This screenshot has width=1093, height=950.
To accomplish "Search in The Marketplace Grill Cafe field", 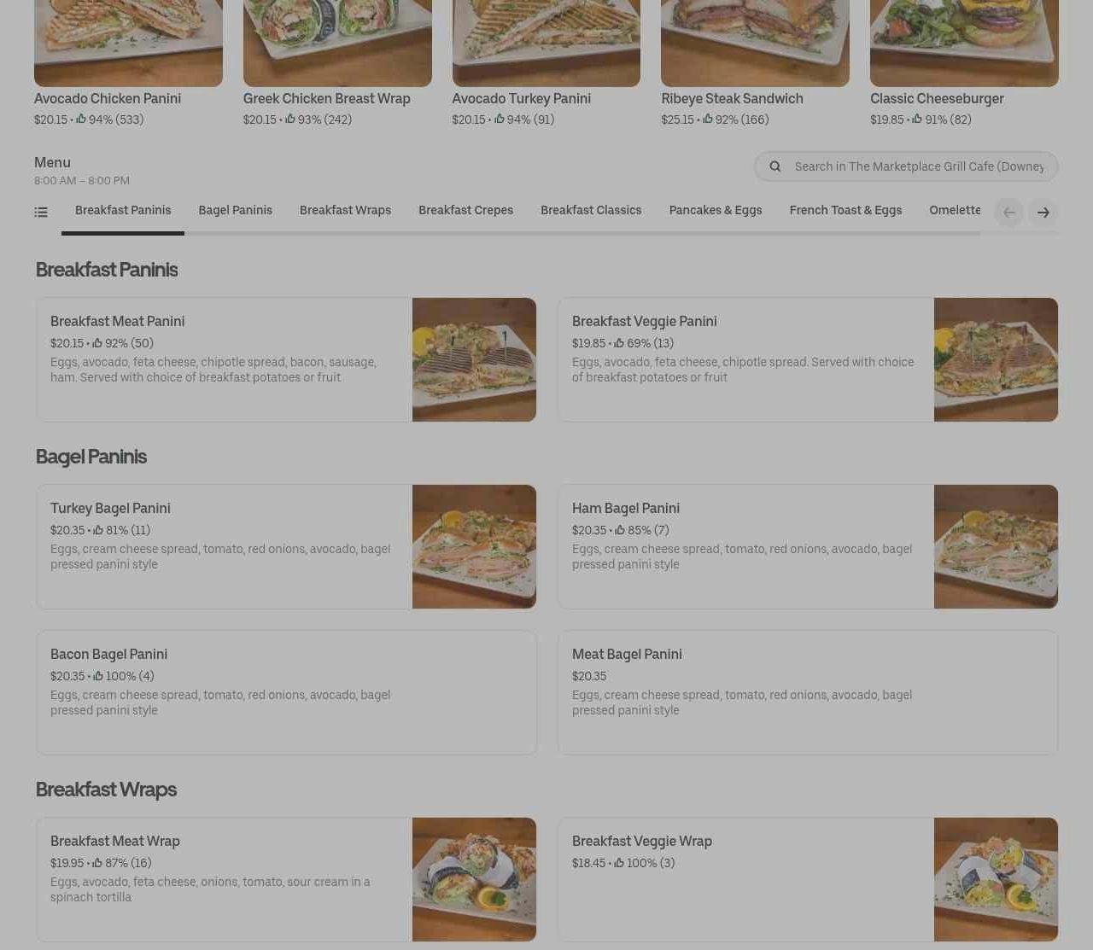I will 906,166.
